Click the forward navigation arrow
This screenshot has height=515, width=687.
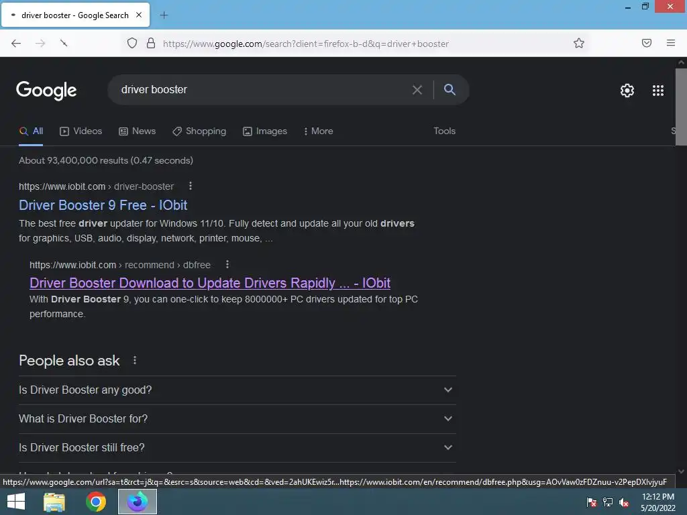click(40, 43)
